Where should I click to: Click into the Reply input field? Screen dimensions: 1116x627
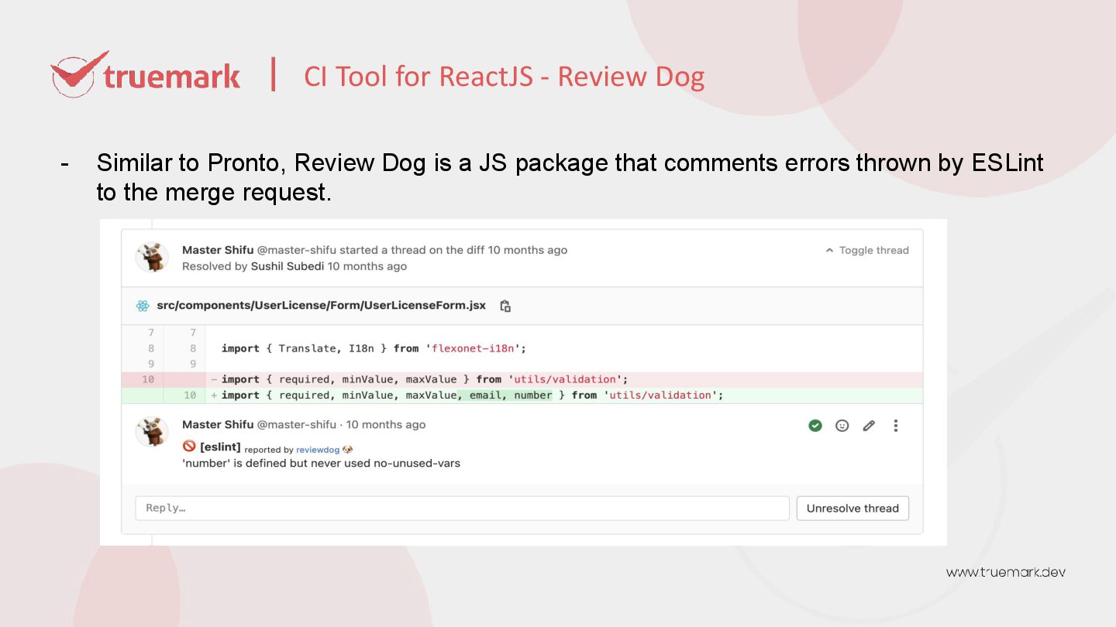pos(463,508)
